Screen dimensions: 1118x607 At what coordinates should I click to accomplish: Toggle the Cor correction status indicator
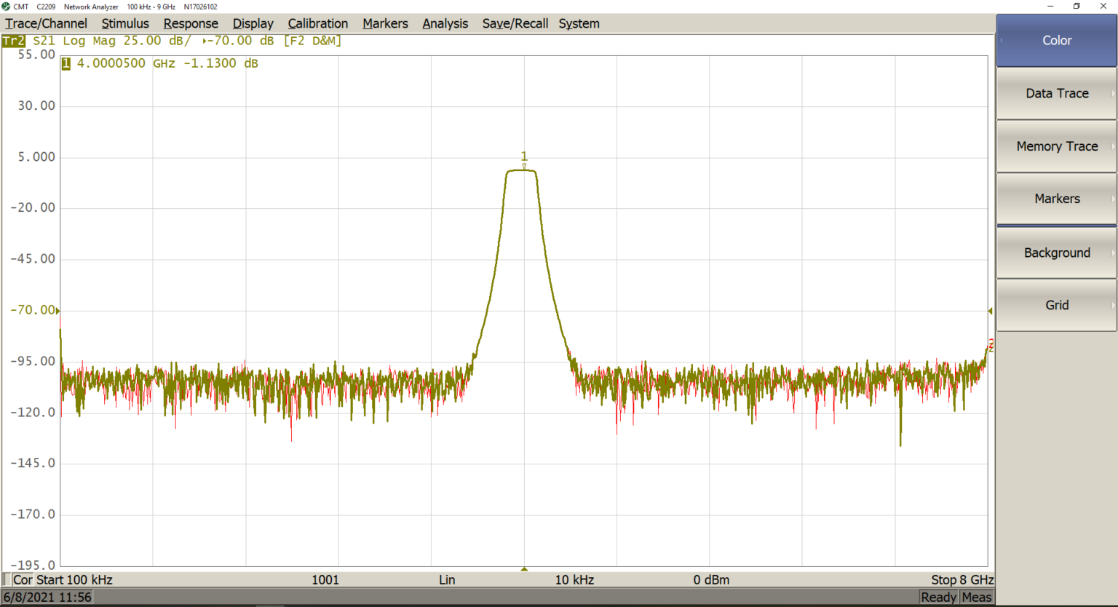pos(23,579)
